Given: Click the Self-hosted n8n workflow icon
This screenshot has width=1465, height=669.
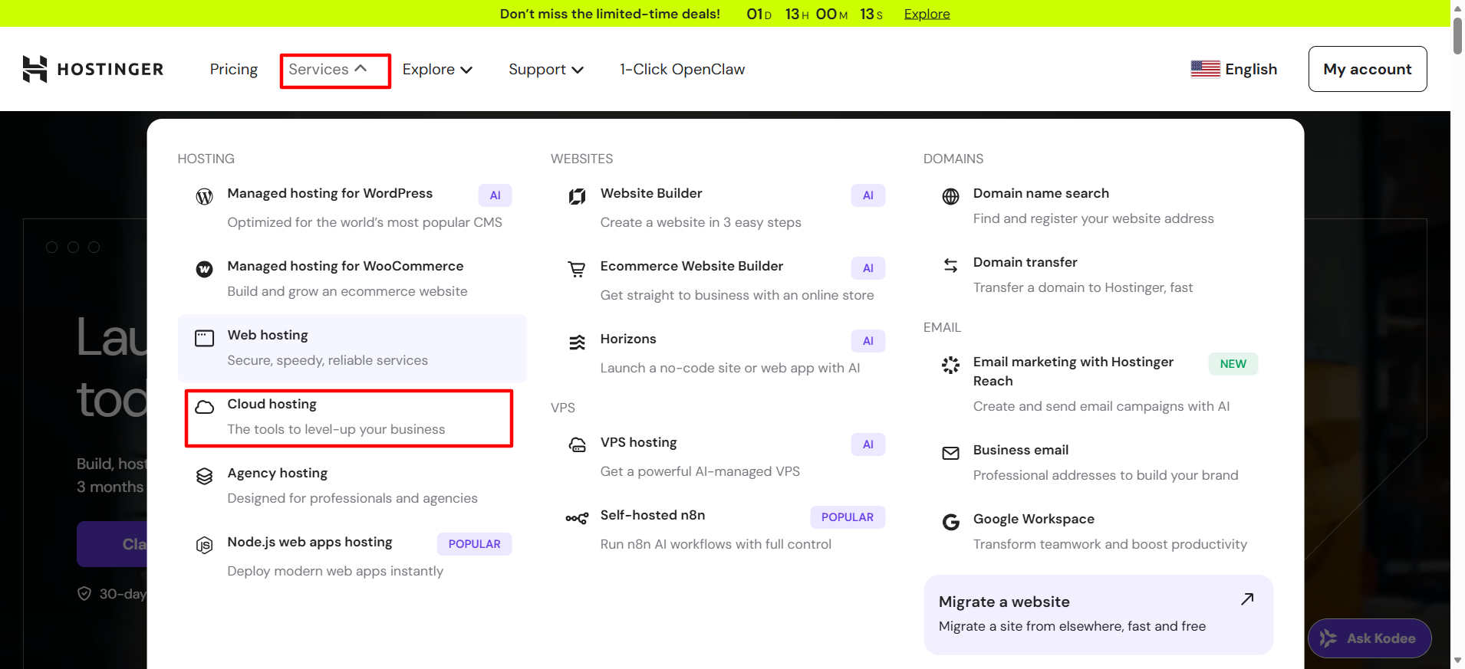Looking at the screenshot, I should 577,519.
